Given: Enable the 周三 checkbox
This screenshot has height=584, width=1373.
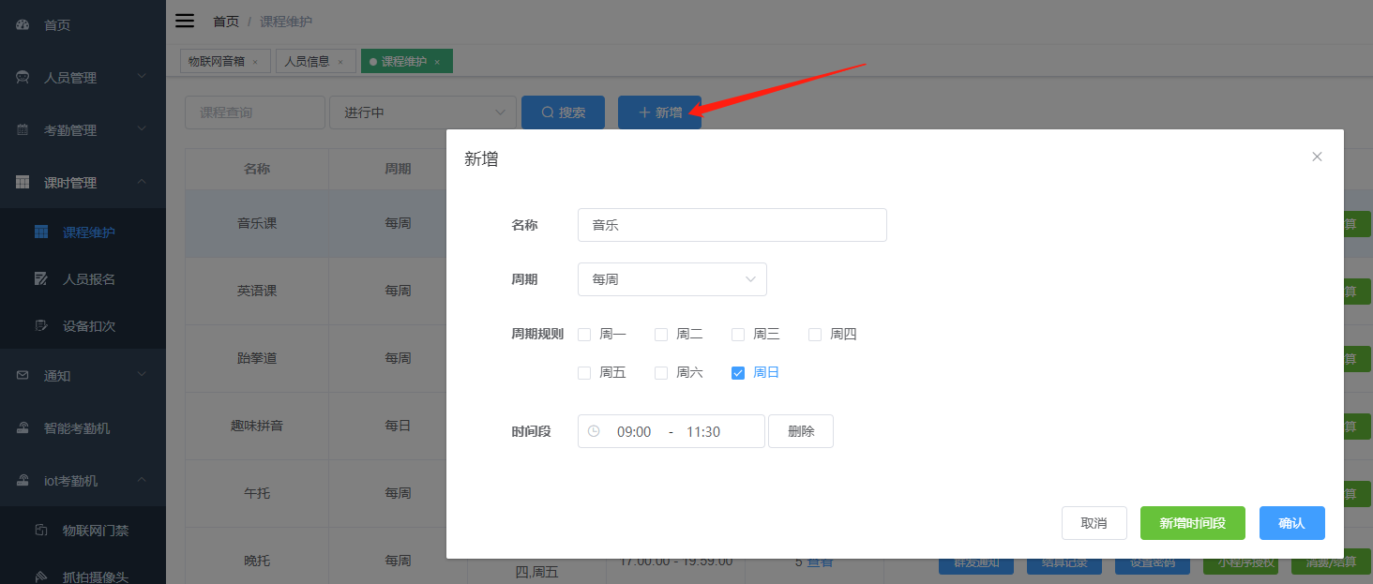Looking at the screenshot, I should pyautogui.click(x=737, y=334).
